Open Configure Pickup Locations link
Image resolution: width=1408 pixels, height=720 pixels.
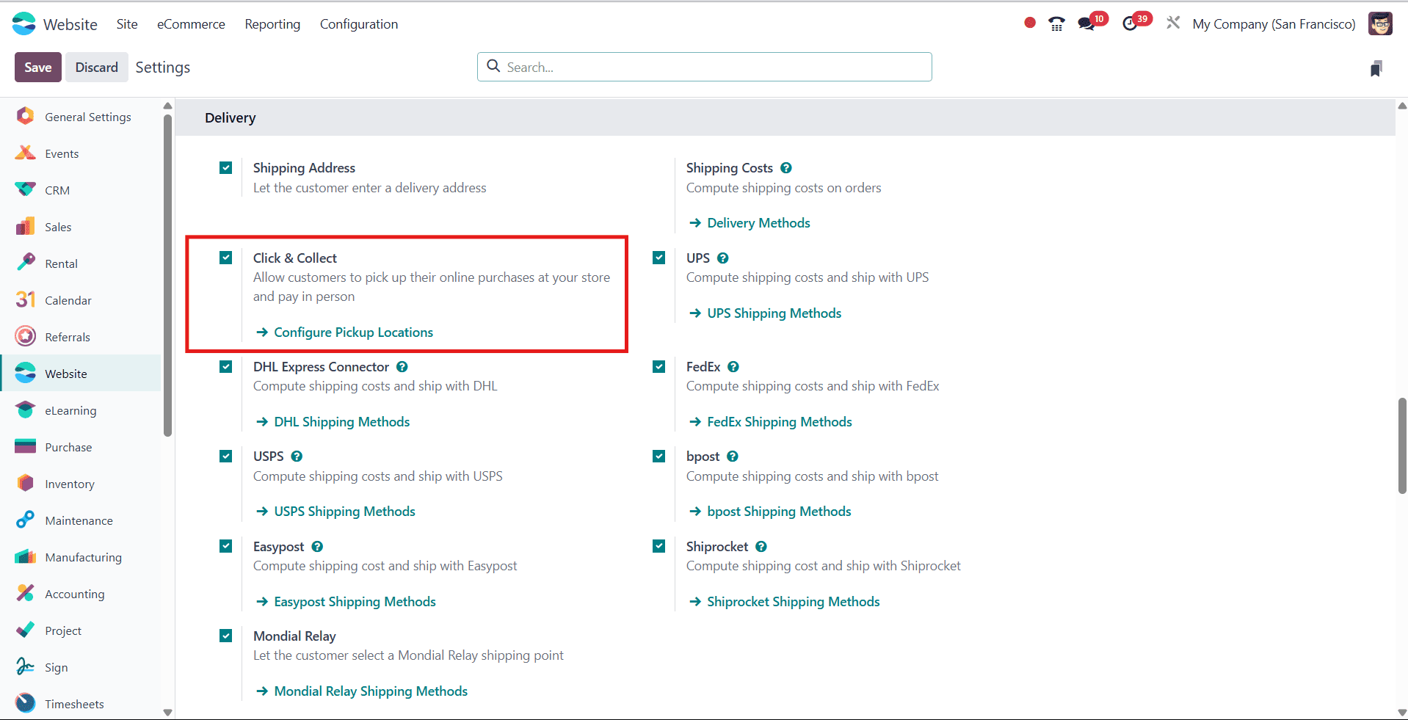pyautogui.click(x=344, y=332)
